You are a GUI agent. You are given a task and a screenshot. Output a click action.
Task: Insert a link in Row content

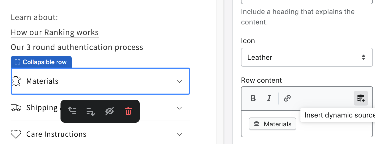tap(287, 99)
